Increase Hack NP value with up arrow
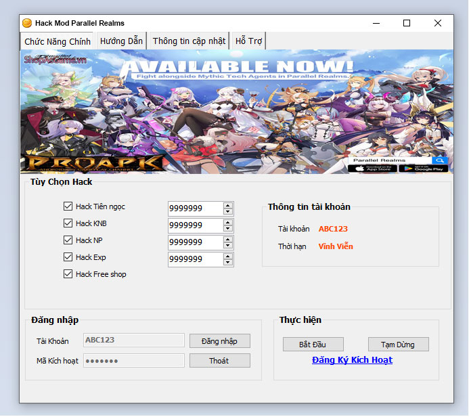469x417 pixels. [x=228, y=240]
